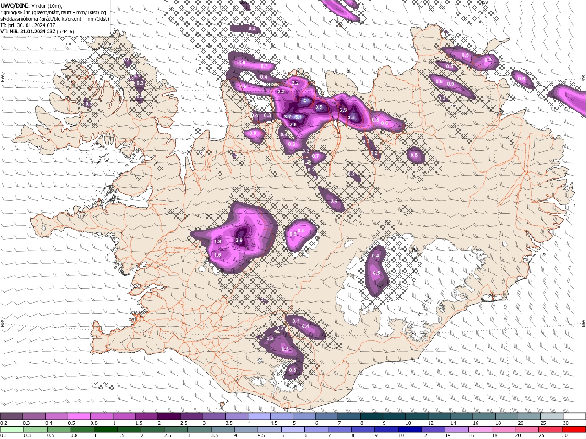Viewport: 586px width, 439px height.
Task: Click the 0.1 label on the rain scale
Action: pyautogui.click(x=4, y=436)
